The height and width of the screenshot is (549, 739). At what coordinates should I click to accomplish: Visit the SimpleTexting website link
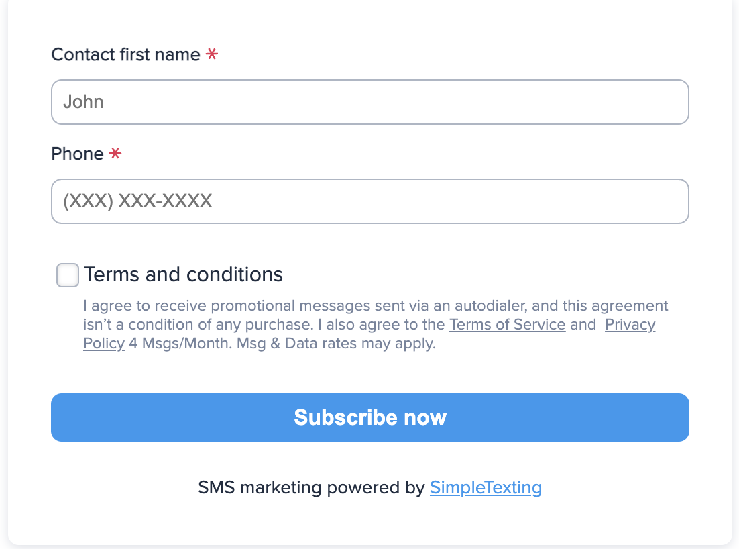(x=485, y=487)
